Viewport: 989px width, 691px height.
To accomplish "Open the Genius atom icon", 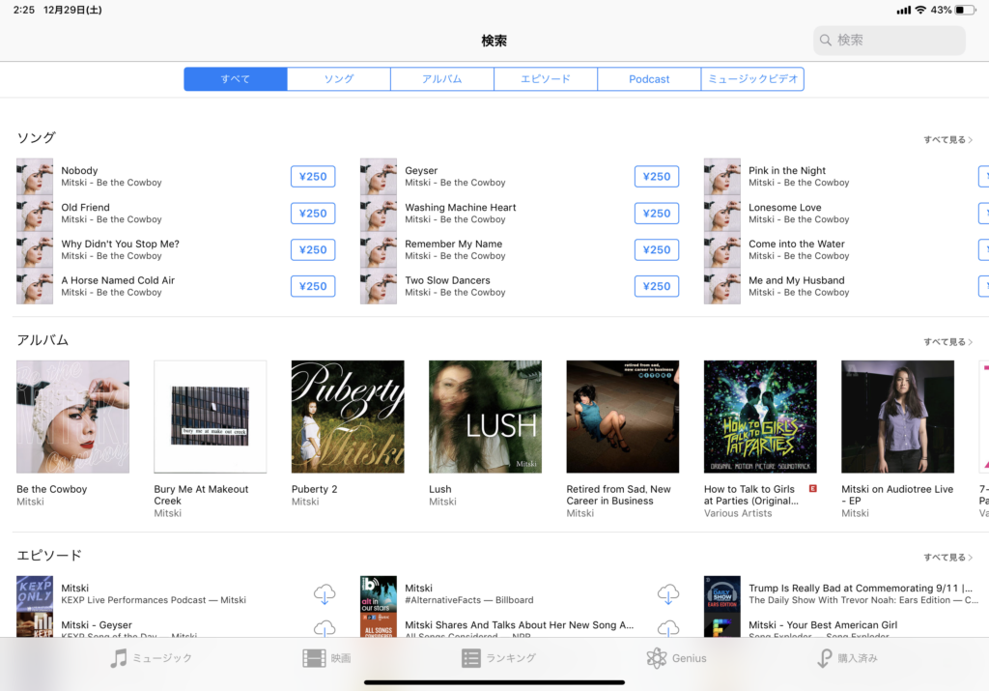I will pos(656,658).
